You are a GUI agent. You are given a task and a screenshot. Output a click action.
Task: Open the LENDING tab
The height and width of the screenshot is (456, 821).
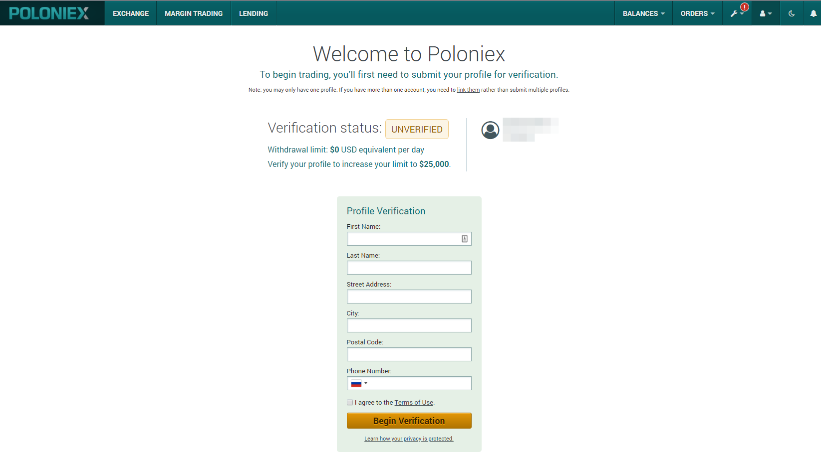(x=254, y=13)
